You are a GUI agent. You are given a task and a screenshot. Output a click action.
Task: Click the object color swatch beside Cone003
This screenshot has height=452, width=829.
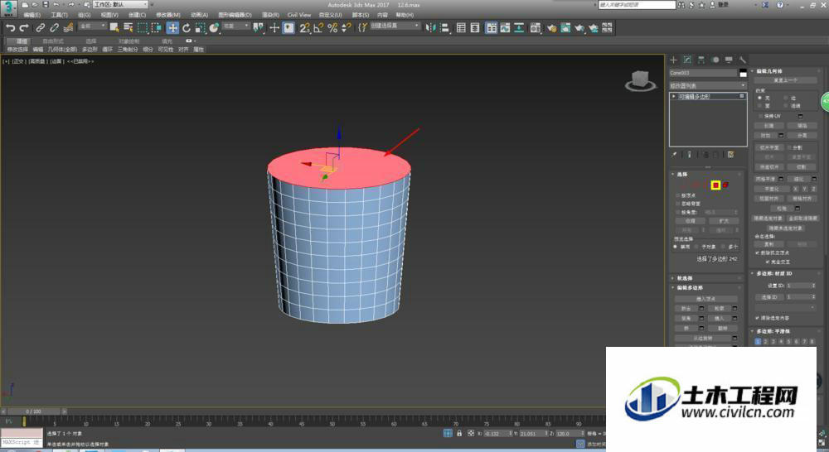(x=744, y=73)
